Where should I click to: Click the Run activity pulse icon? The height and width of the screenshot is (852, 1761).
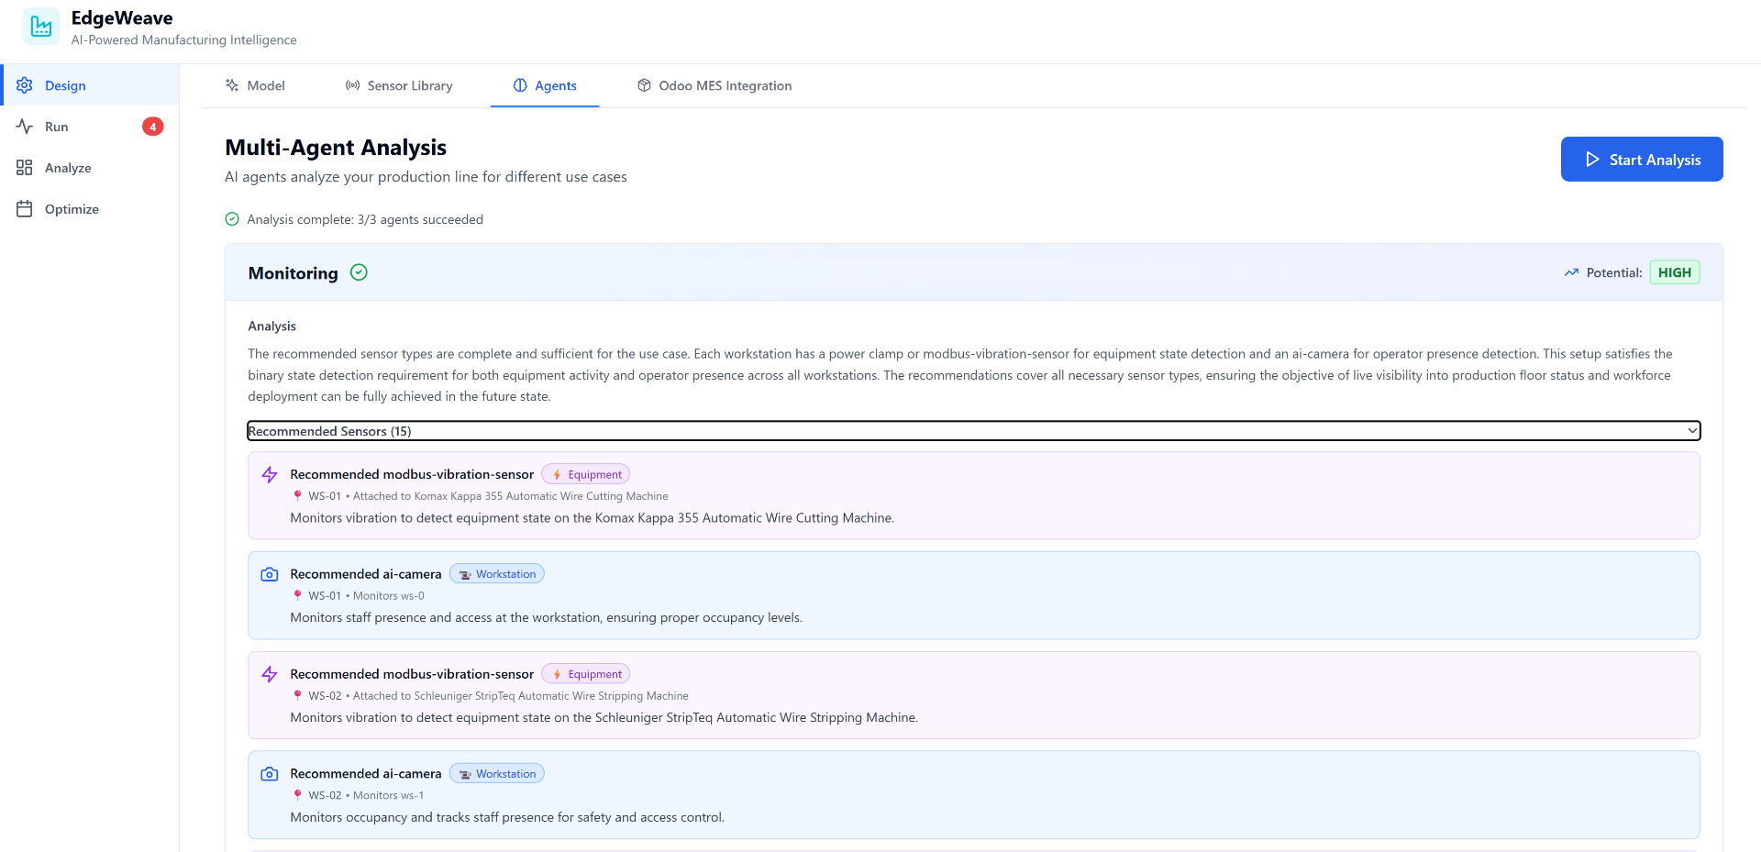click(x=25, y=127)
